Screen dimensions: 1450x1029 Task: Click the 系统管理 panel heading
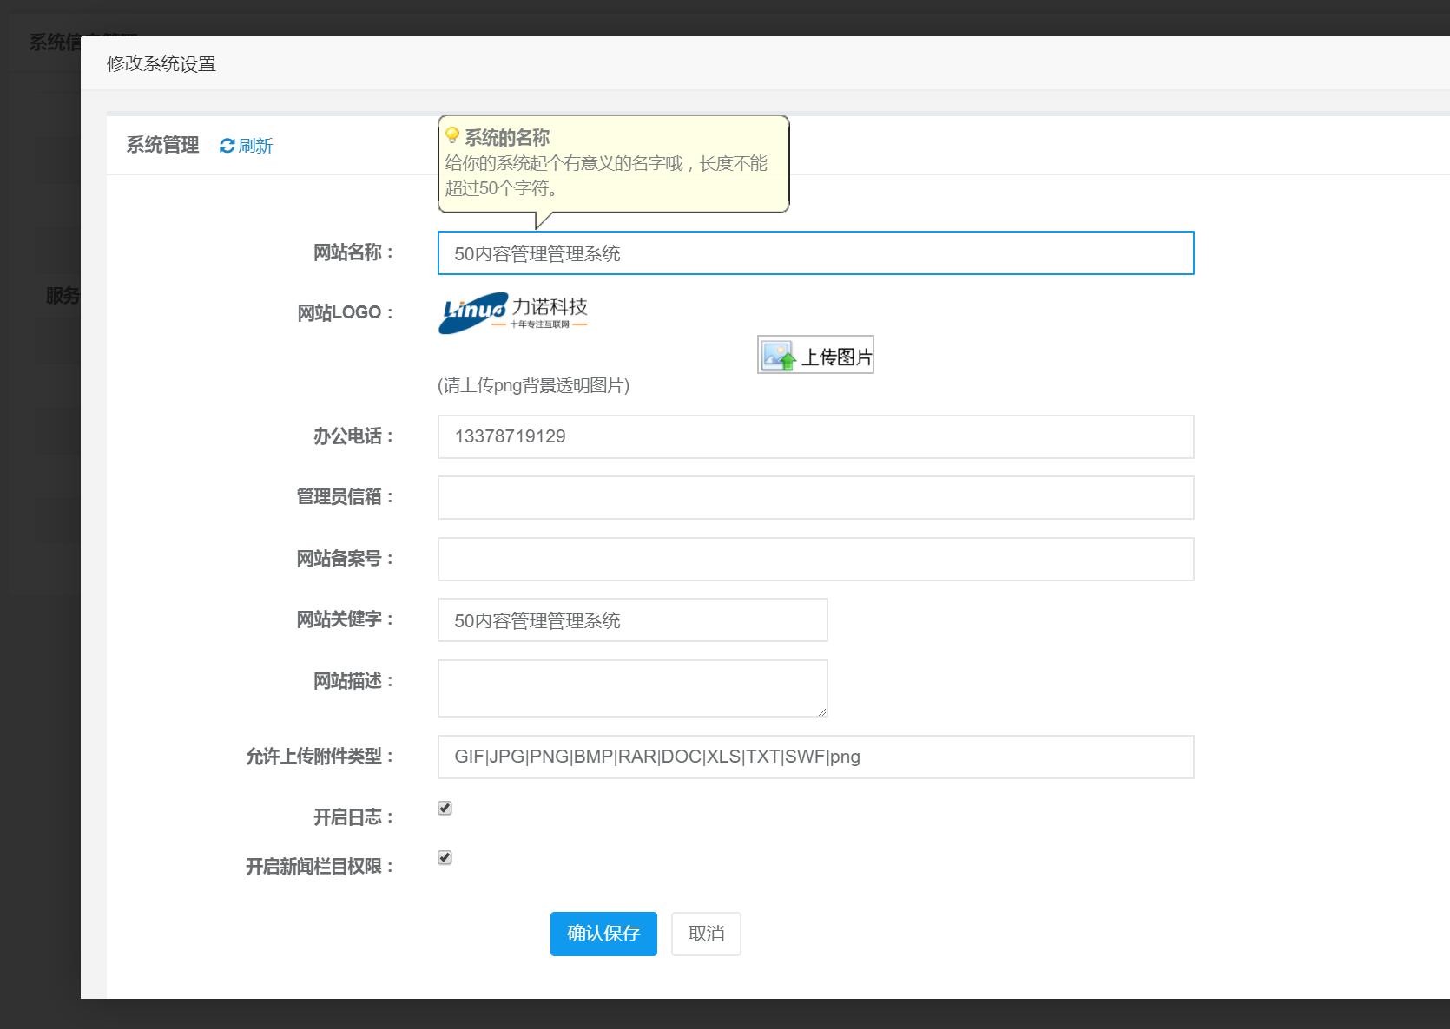coord(163,146)
